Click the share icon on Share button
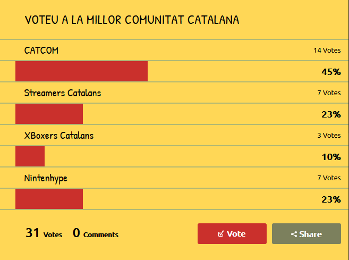 [x=294, y=234]
